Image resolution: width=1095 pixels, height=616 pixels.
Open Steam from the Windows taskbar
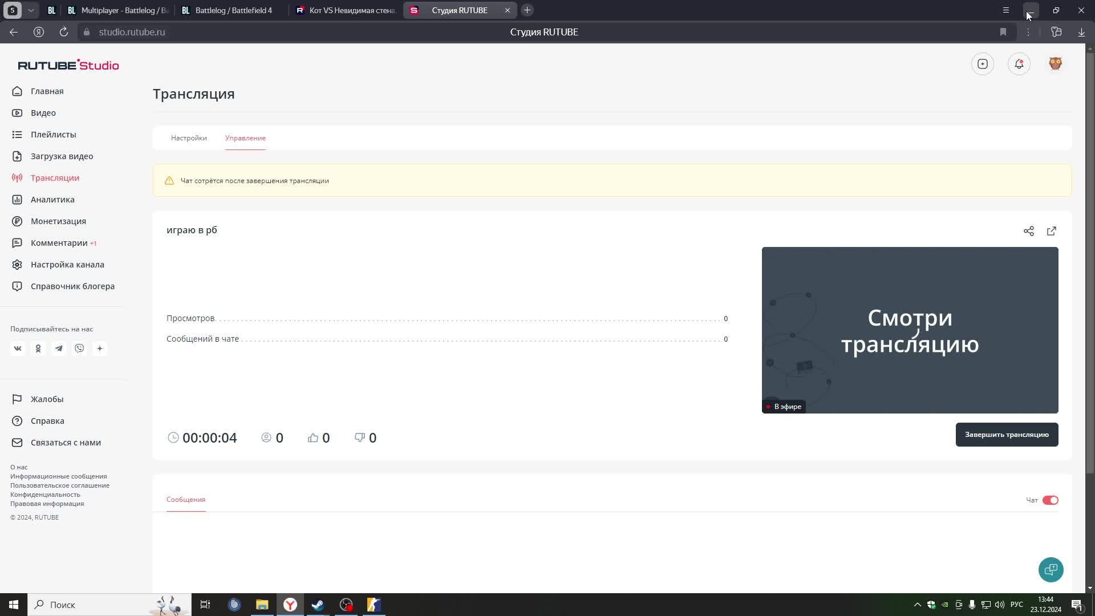(x=318, y=605)
